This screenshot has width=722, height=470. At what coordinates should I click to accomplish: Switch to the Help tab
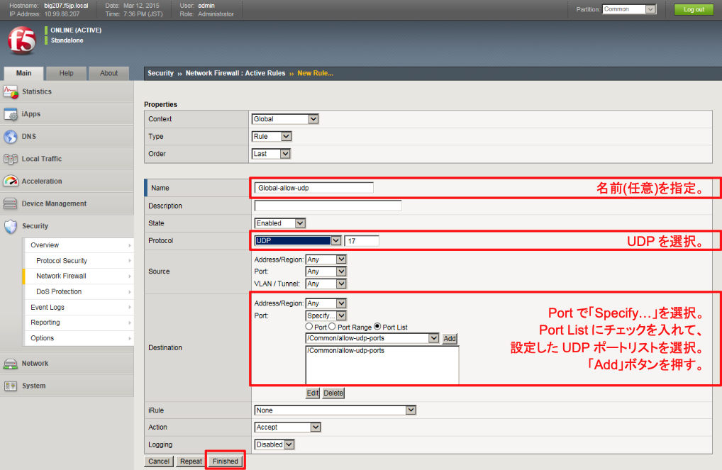(x=66, y=73)
